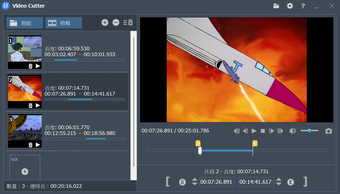Click the segment 1 range 00:03:02.407 - 00:10:01.933
This screenshot has width=340, height=194.
pyautogui.click(x=80, y=54)
